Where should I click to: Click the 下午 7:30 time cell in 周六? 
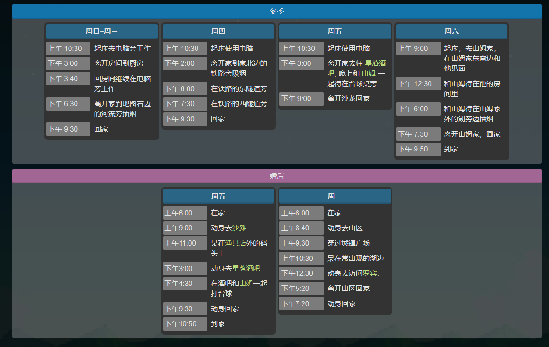418,134
